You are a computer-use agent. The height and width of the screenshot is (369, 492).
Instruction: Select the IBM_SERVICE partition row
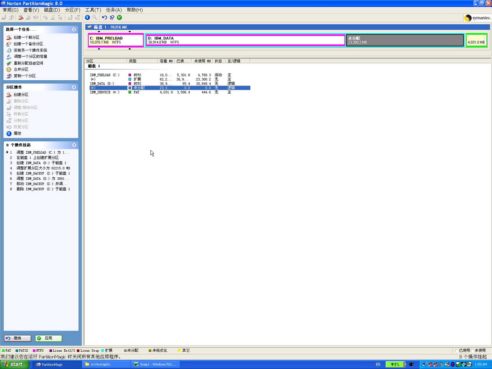click(x=104, y=92)
